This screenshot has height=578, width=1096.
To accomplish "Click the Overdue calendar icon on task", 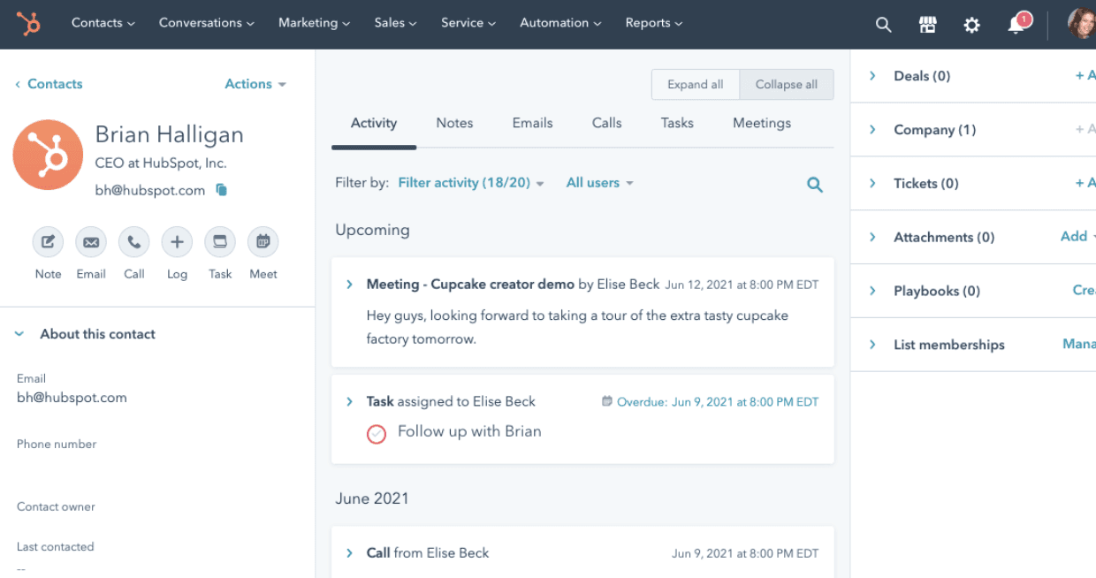I will (x=606, y=401).
